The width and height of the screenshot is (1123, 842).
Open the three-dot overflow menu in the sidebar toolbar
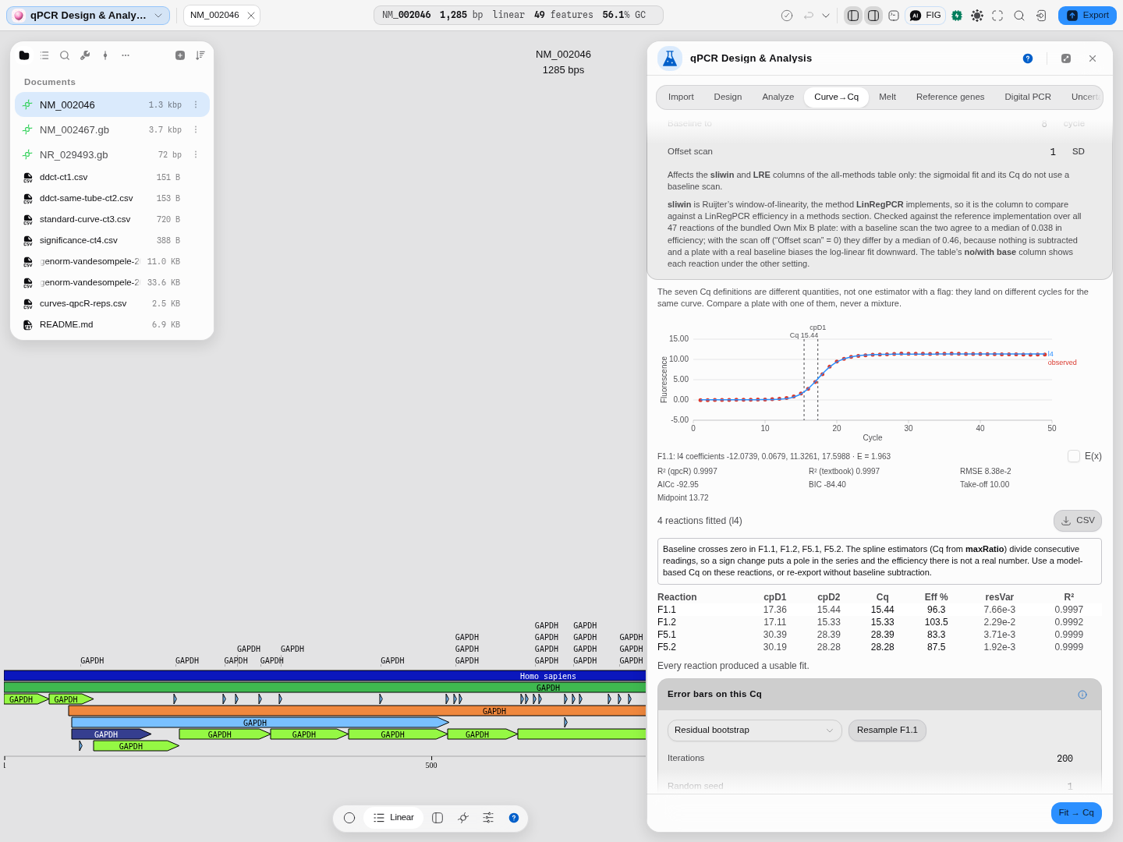pyautogui.click(x=126, y=55)
